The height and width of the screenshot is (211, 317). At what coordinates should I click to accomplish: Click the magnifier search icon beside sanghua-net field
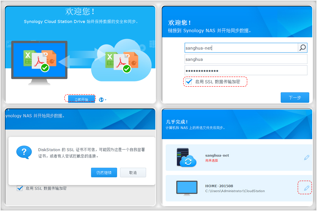click(x=302, y=47)
